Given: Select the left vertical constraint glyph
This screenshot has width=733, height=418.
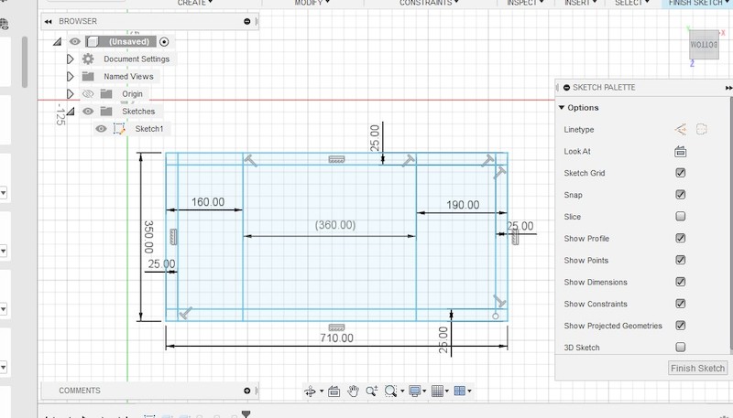Looking at the screenshot, I should (x=173, y=237).
